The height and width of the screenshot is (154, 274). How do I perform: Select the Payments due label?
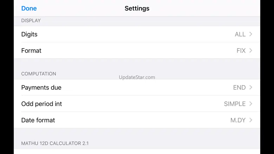(41, 88)
